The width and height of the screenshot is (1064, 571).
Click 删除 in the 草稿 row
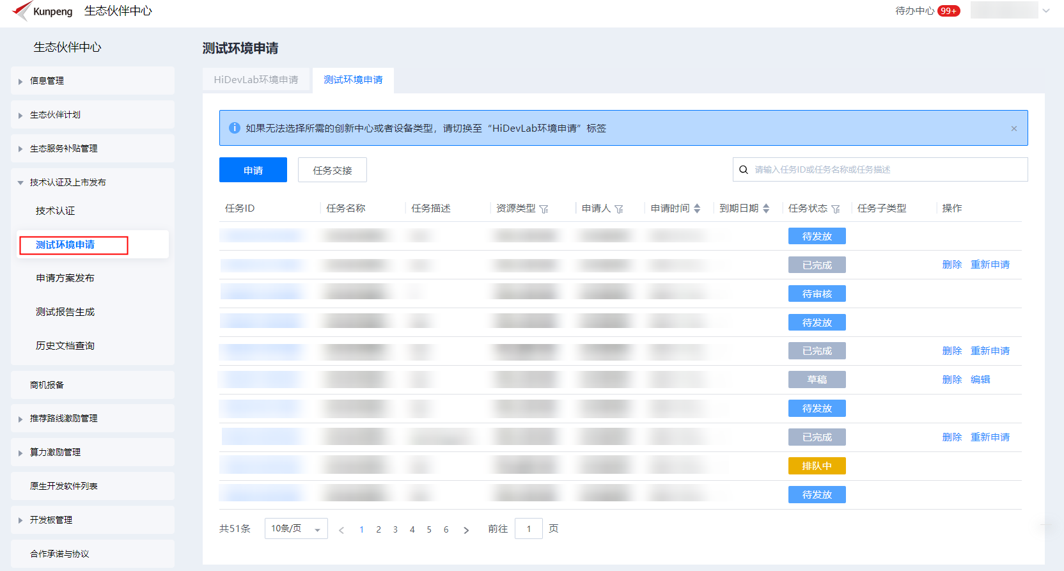952,380
